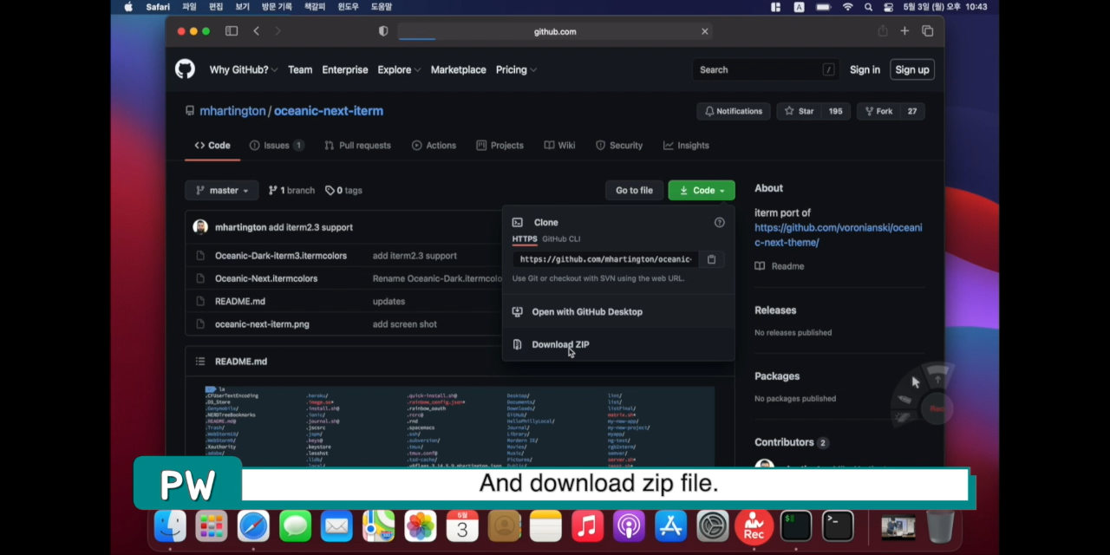The height and width of the screenshot is (555, 1110).
Task: Open the Projects tab
Action: click(x=499, y=146)
